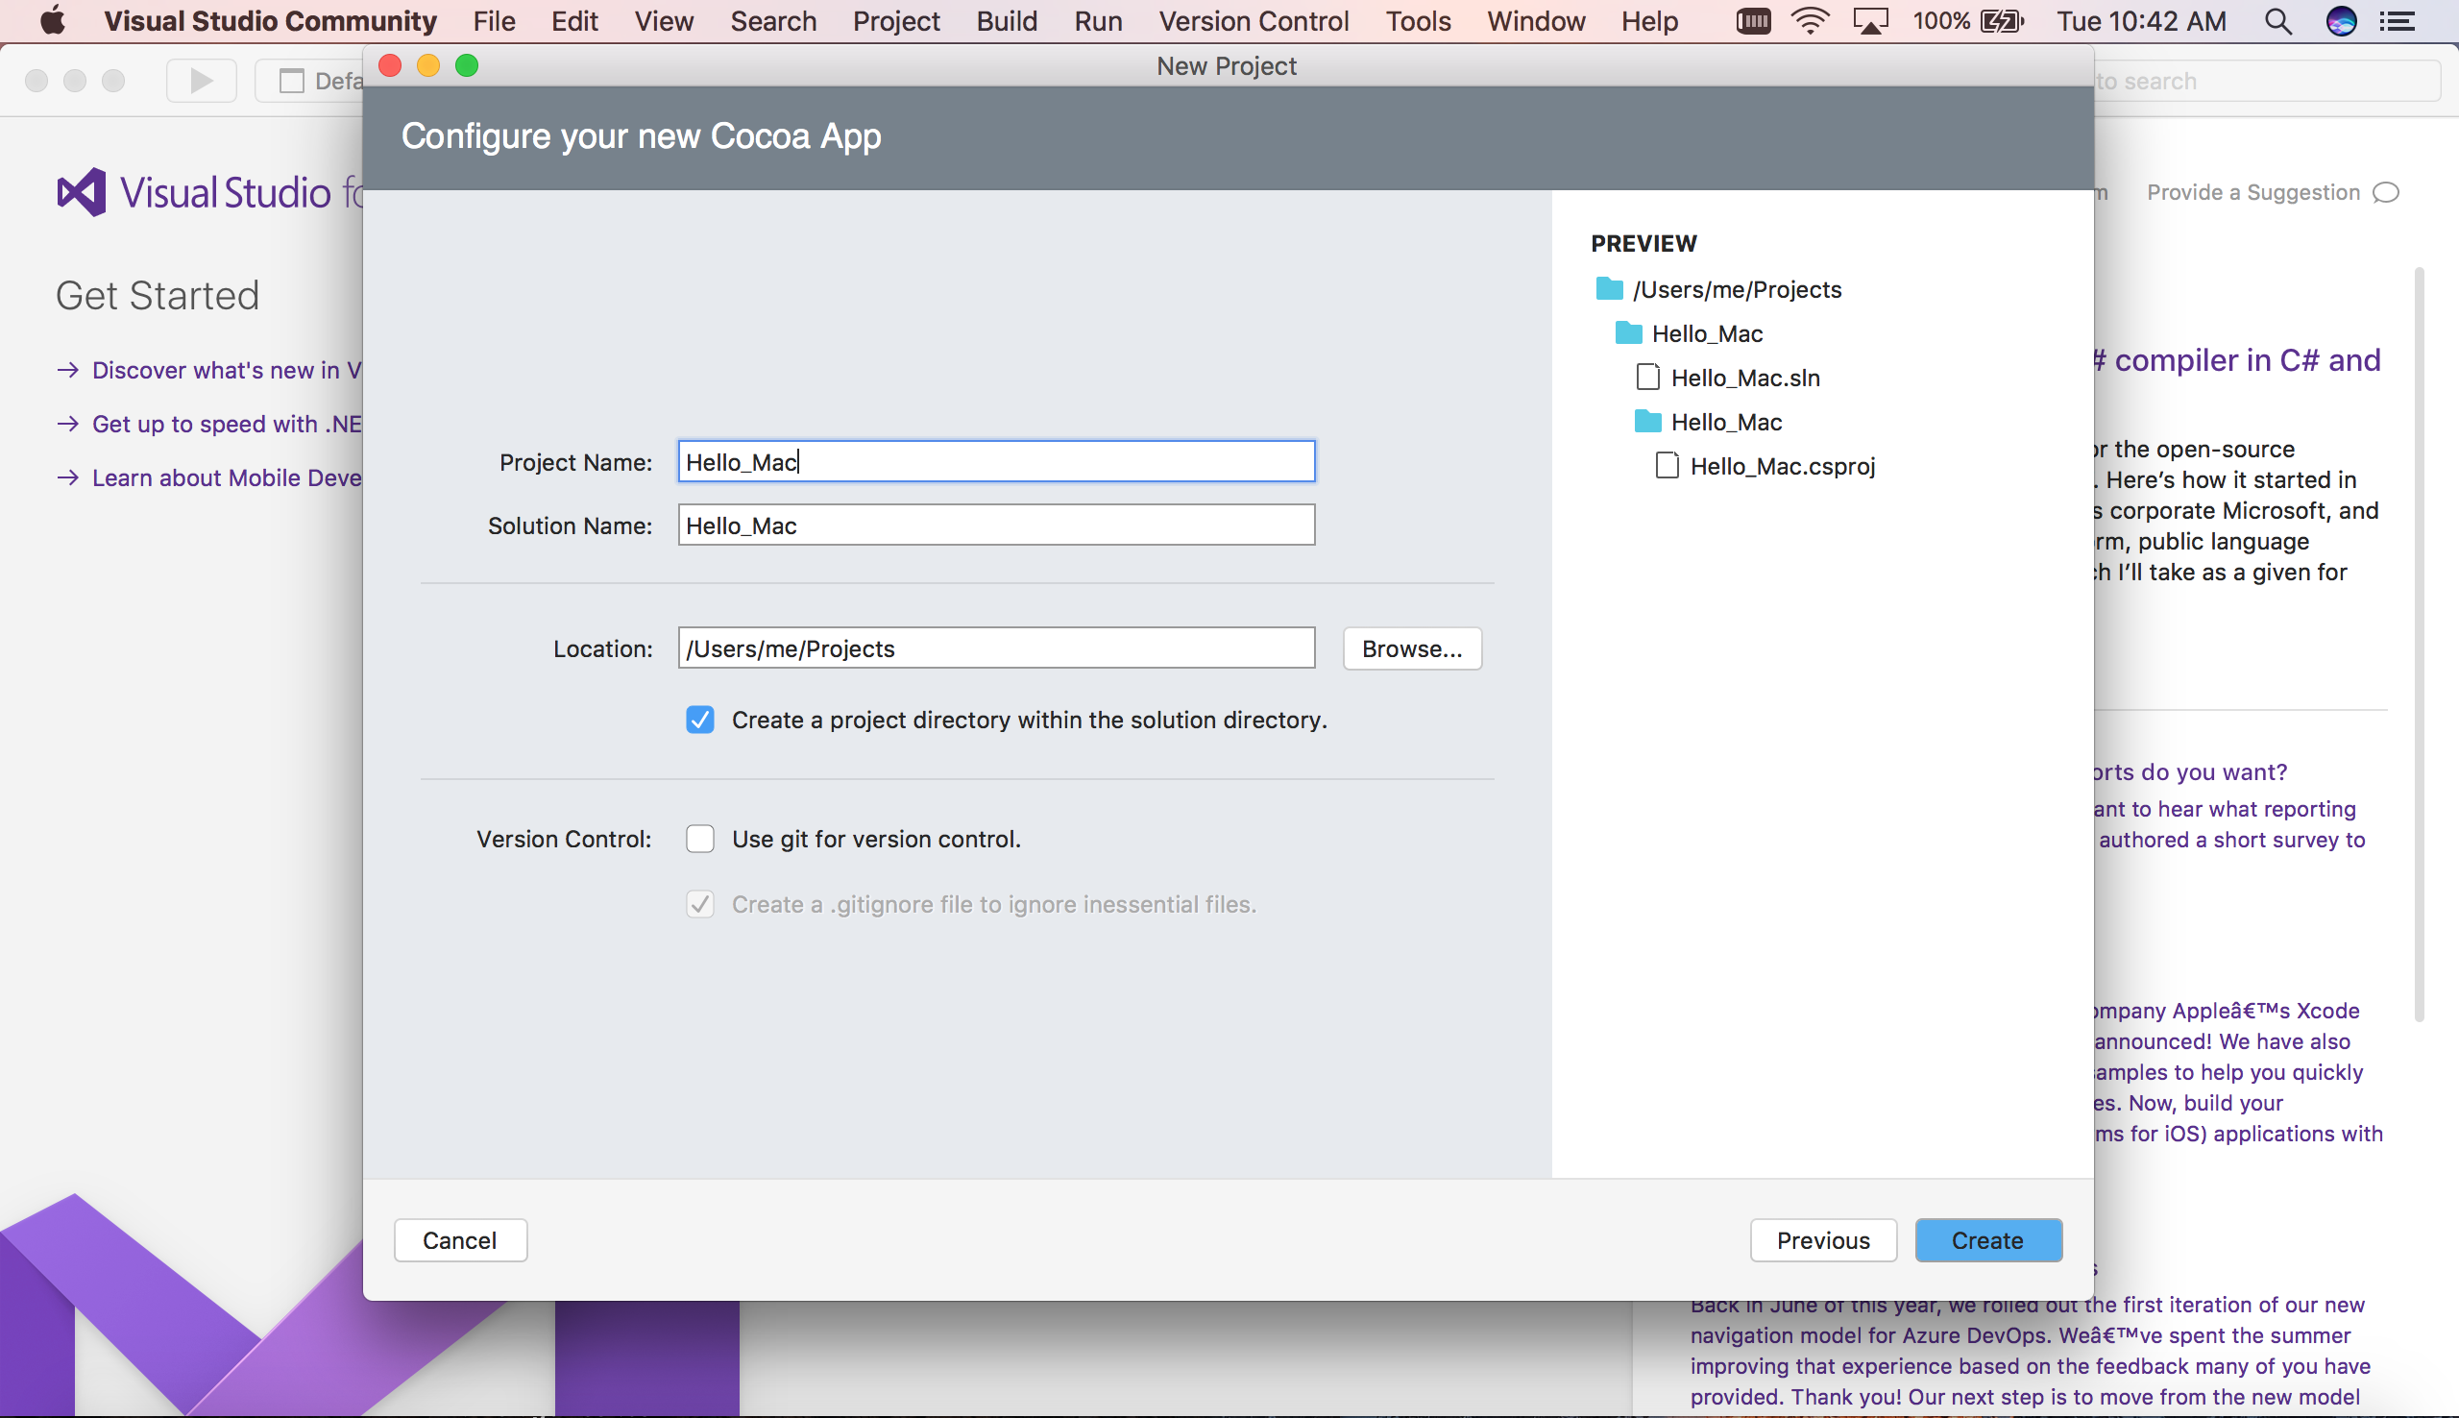This screenshot has width=2459, height=1418.
Task: Click the battery status icon in menu bar
Action: tap(2000, 22)
